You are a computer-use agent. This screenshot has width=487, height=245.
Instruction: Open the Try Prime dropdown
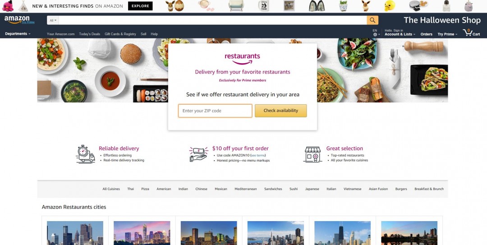[447, 34]
